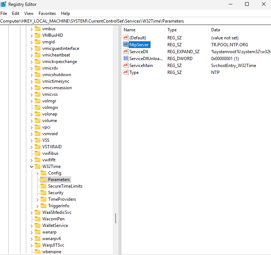Expand the Config subkey chevron
Screen dimensions: 271x255
click(x=37, y=173)
